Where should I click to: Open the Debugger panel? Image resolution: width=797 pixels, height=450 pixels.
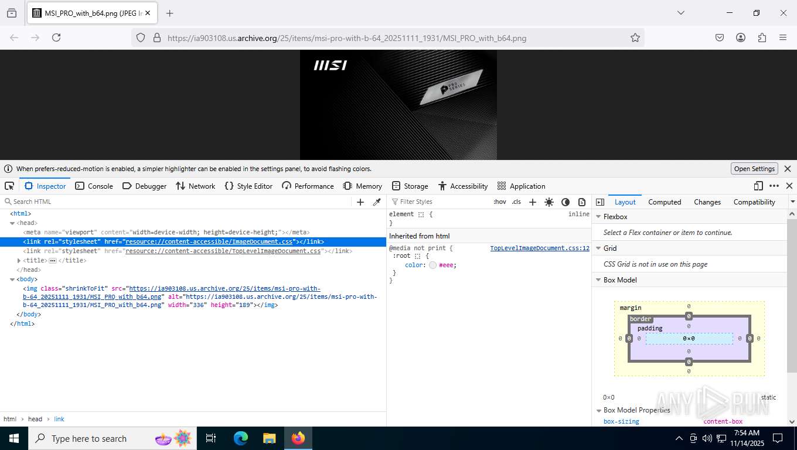coord(144,186)
